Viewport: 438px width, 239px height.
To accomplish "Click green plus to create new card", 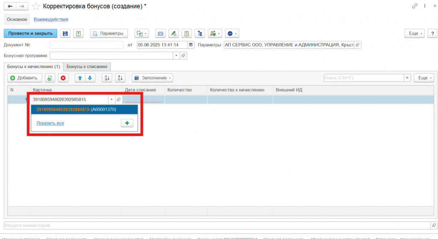I will click(x=127, y=123).
